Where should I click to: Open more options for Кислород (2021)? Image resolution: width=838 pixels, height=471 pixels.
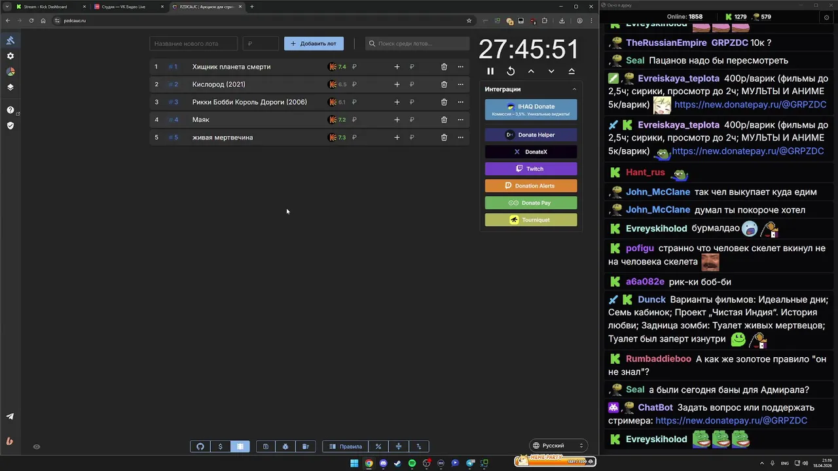coord(460,84)
